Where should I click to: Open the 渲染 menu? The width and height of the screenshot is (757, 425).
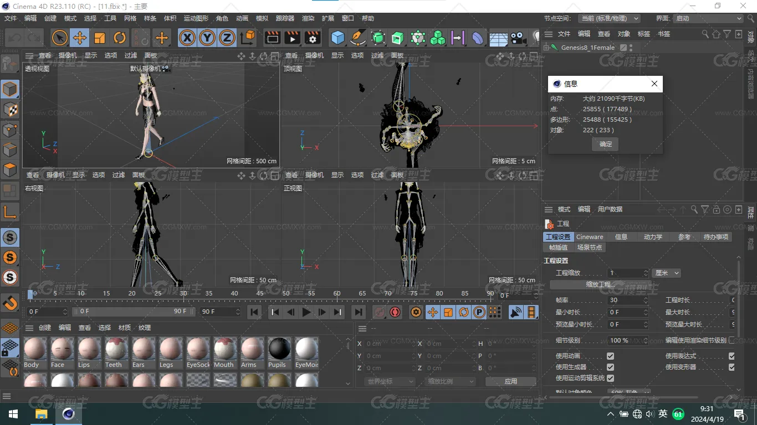(308, 18)
